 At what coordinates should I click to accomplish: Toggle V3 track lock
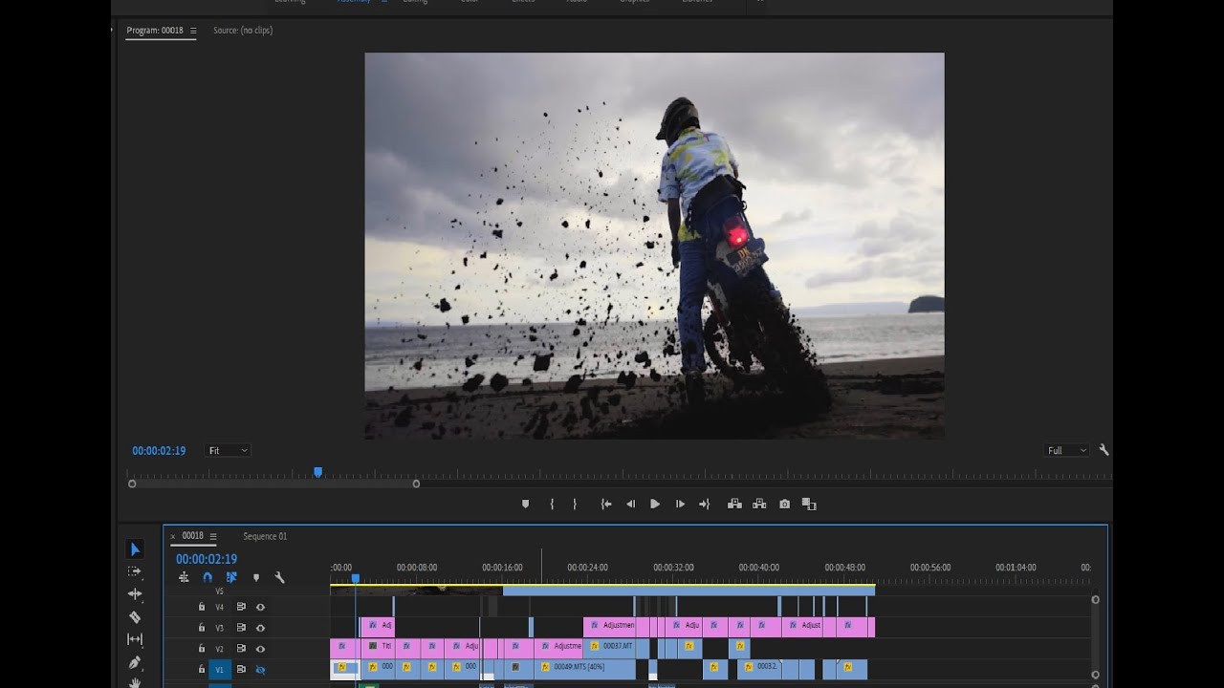pyautogui.click(x=201, y=628)
